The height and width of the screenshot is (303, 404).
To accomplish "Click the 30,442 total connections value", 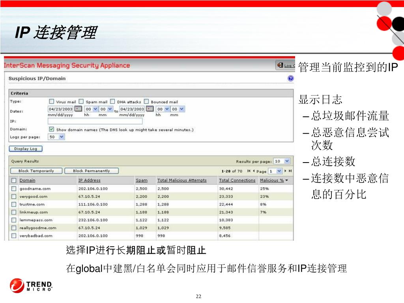I will (x=226, y=189).
